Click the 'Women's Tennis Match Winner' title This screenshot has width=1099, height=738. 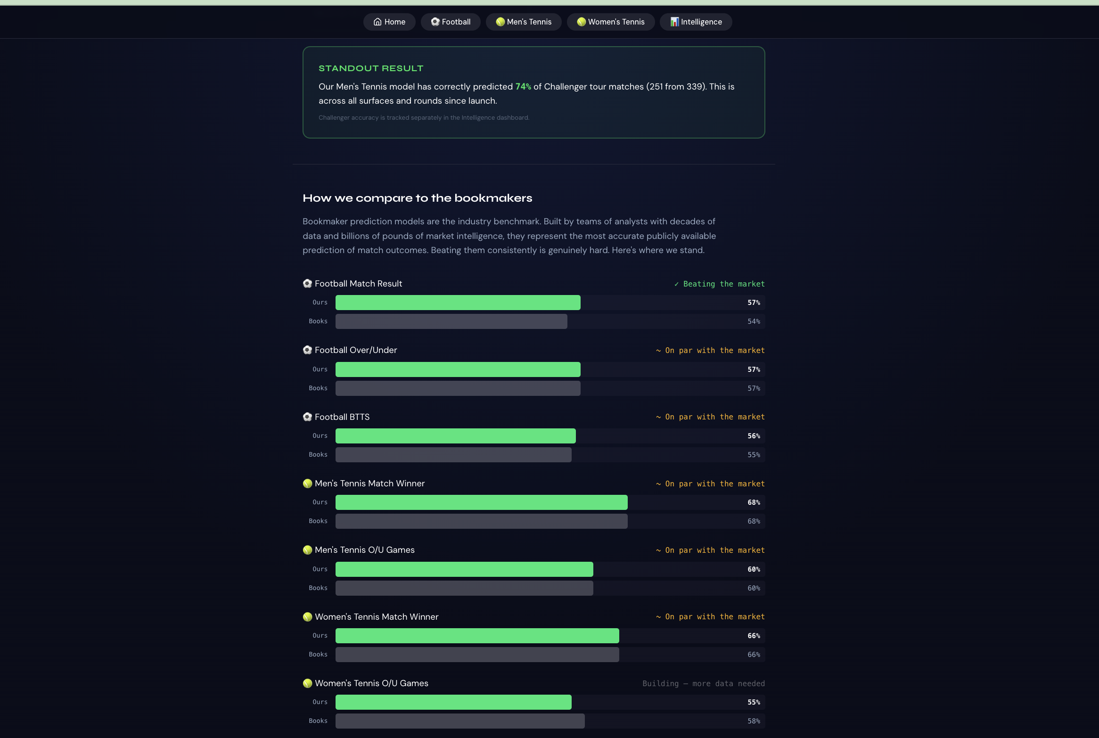(x=377, y=617)
